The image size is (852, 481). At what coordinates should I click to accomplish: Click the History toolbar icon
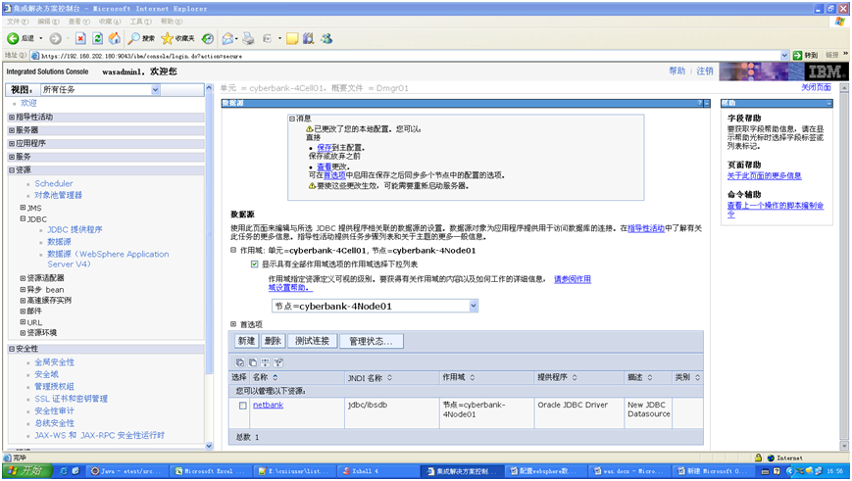point(208,38)
